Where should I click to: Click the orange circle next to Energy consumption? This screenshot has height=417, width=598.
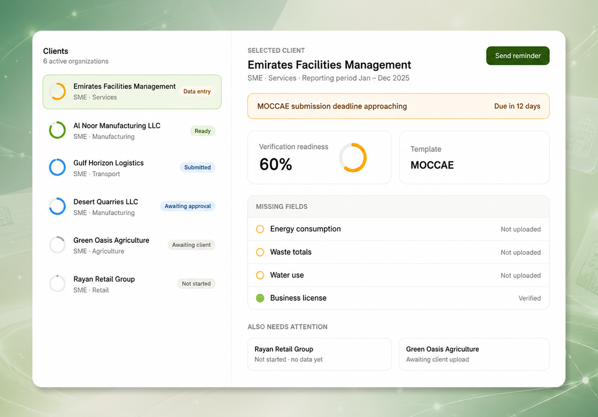click(x=260, y=229)
